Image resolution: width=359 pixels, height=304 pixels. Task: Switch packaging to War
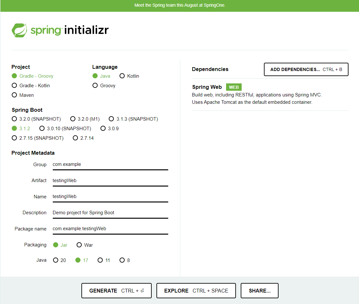[x=85, y=245]
